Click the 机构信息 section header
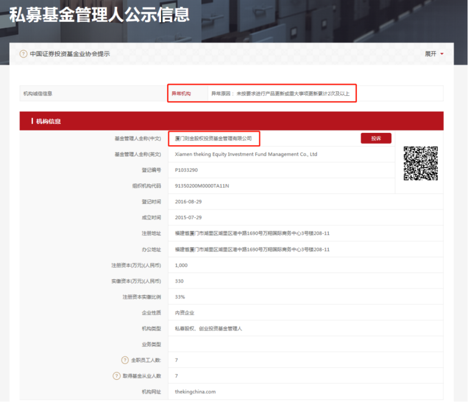 pyautogui.click(x=232, y=121)
